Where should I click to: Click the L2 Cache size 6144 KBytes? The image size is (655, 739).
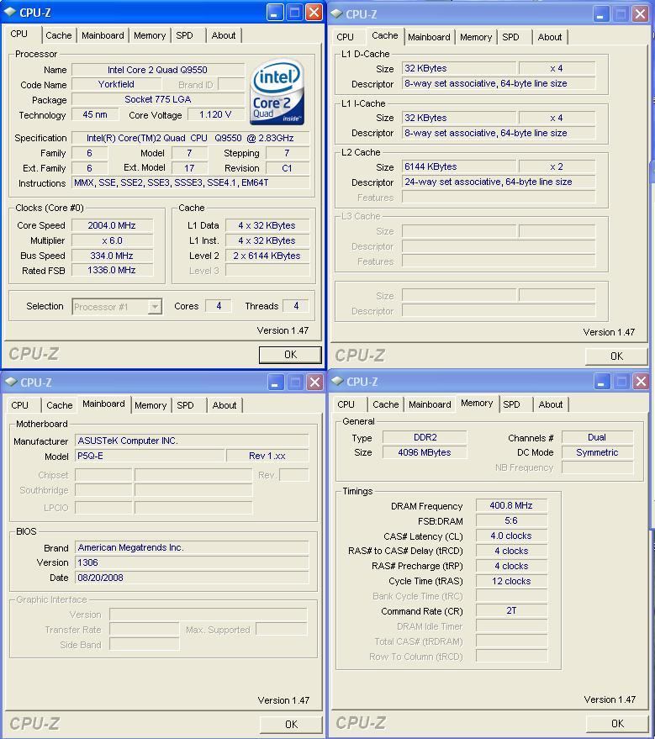(x=459, y=166)
